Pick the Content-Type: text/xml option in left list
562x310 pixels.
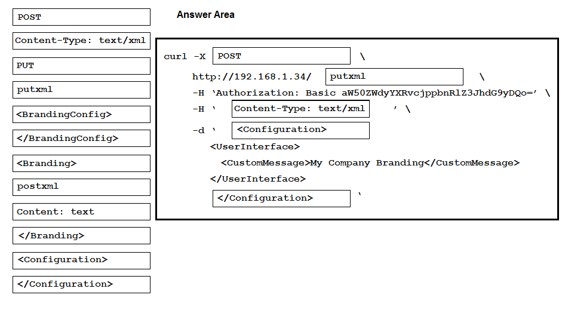(x=81, y=41)
